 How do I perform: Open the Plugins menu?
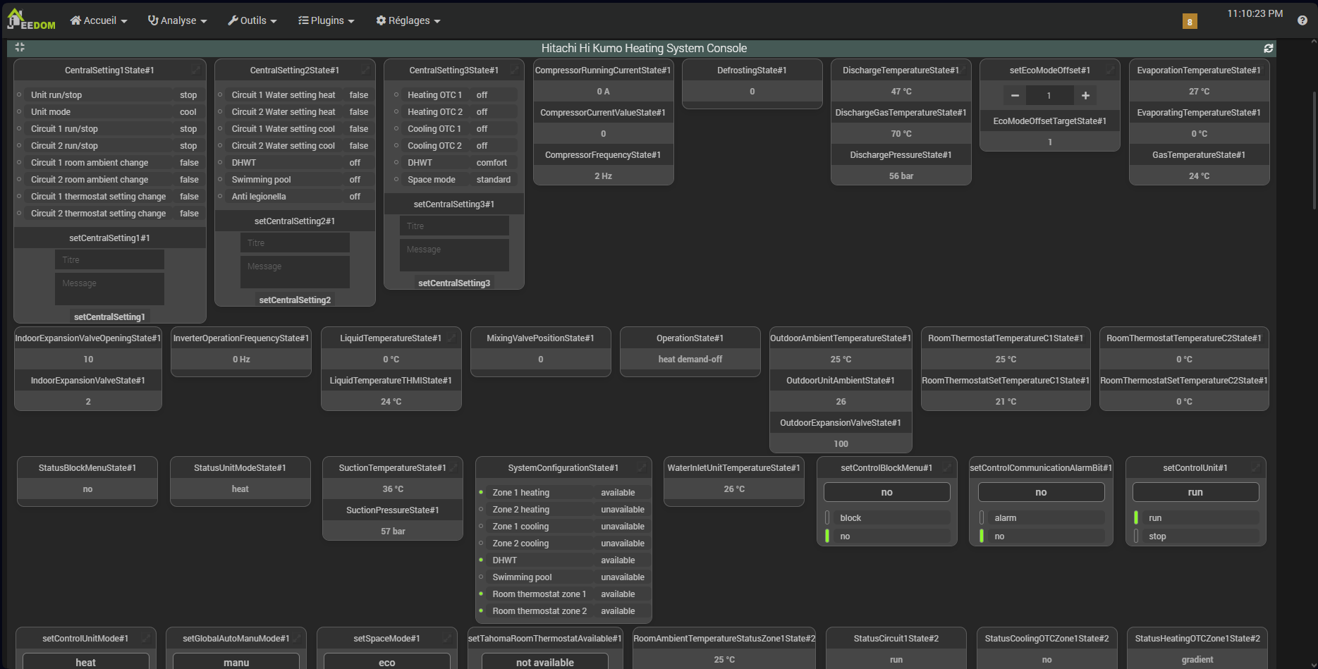click(x=327, y=20)
